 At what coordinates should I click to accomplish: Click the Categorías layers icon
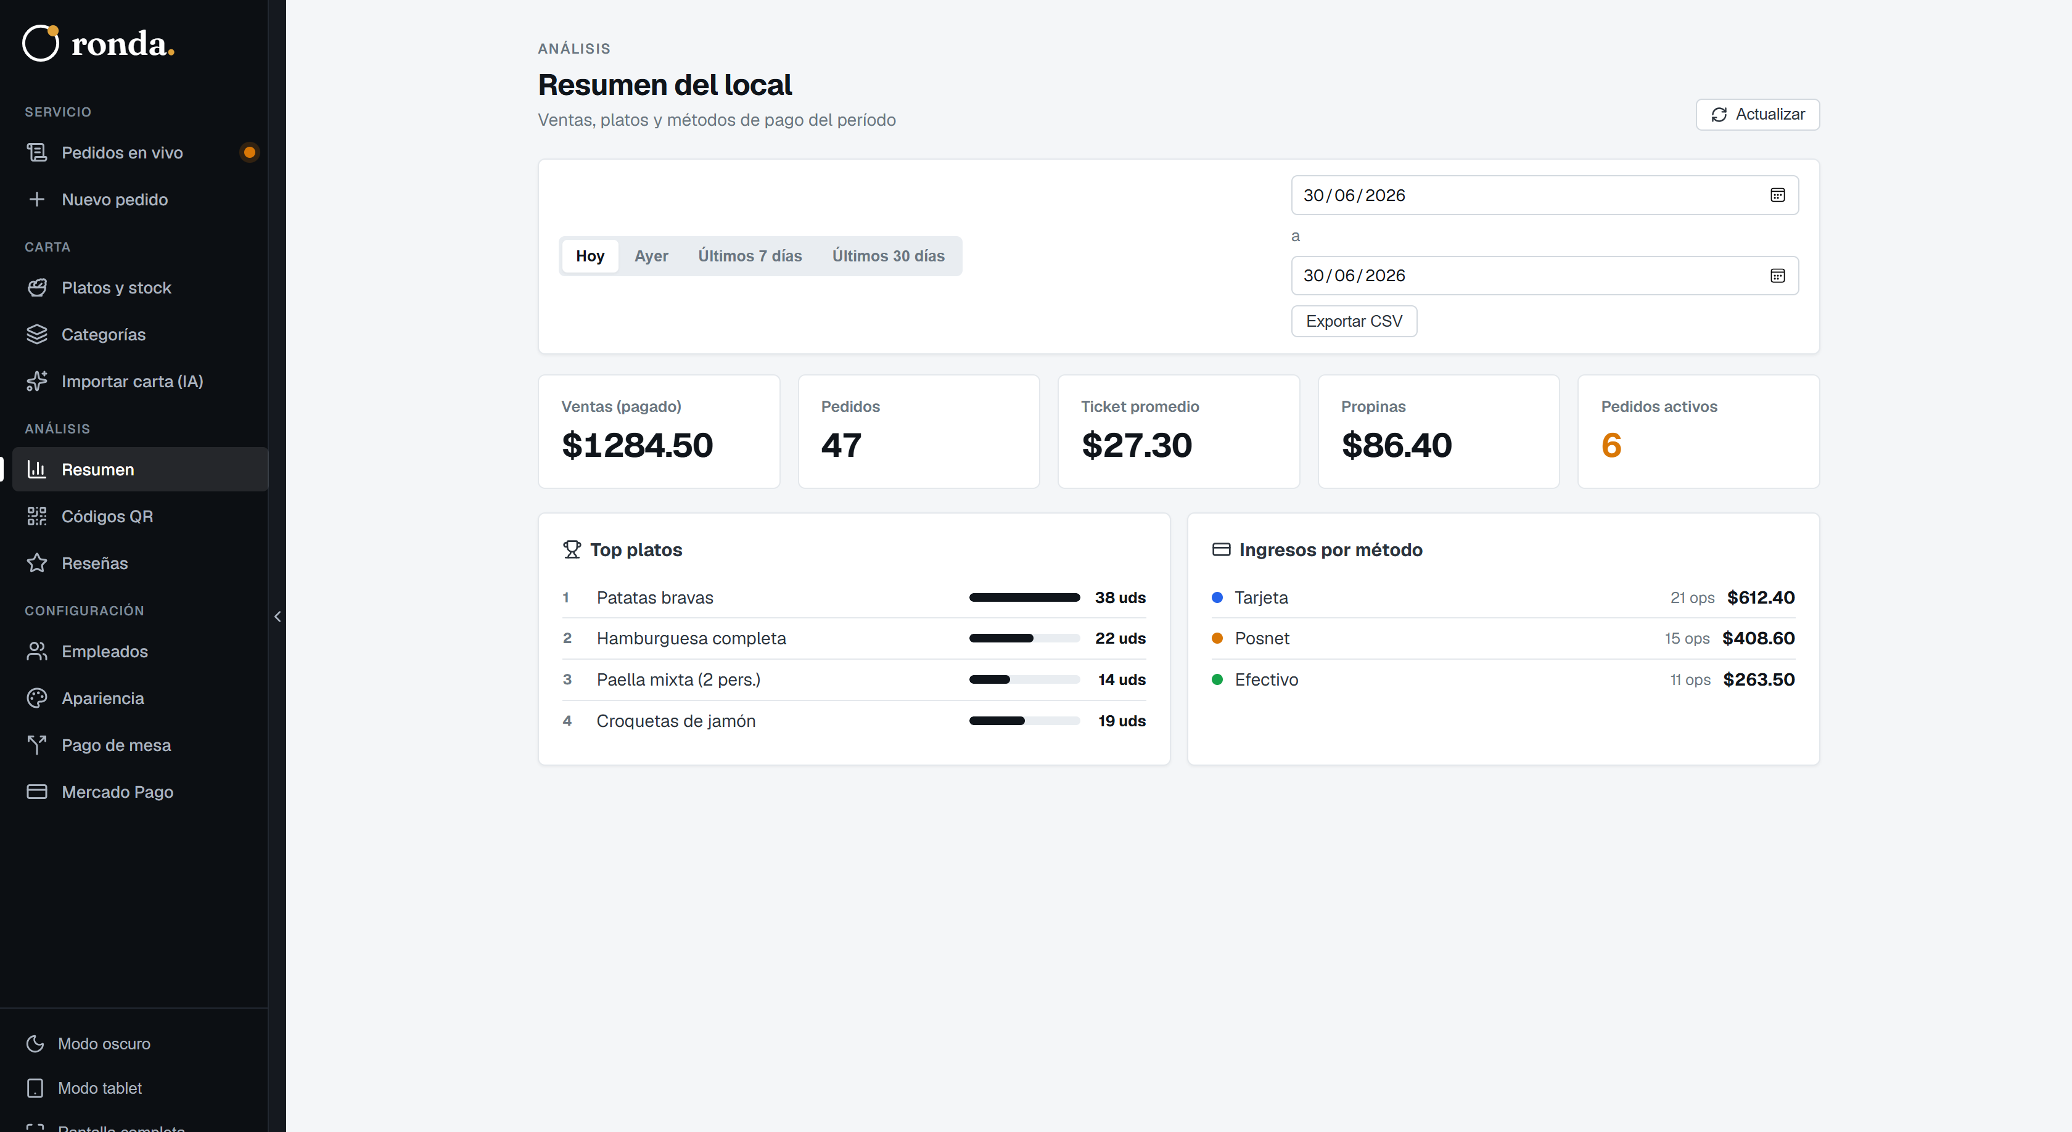tap(37, 334)
